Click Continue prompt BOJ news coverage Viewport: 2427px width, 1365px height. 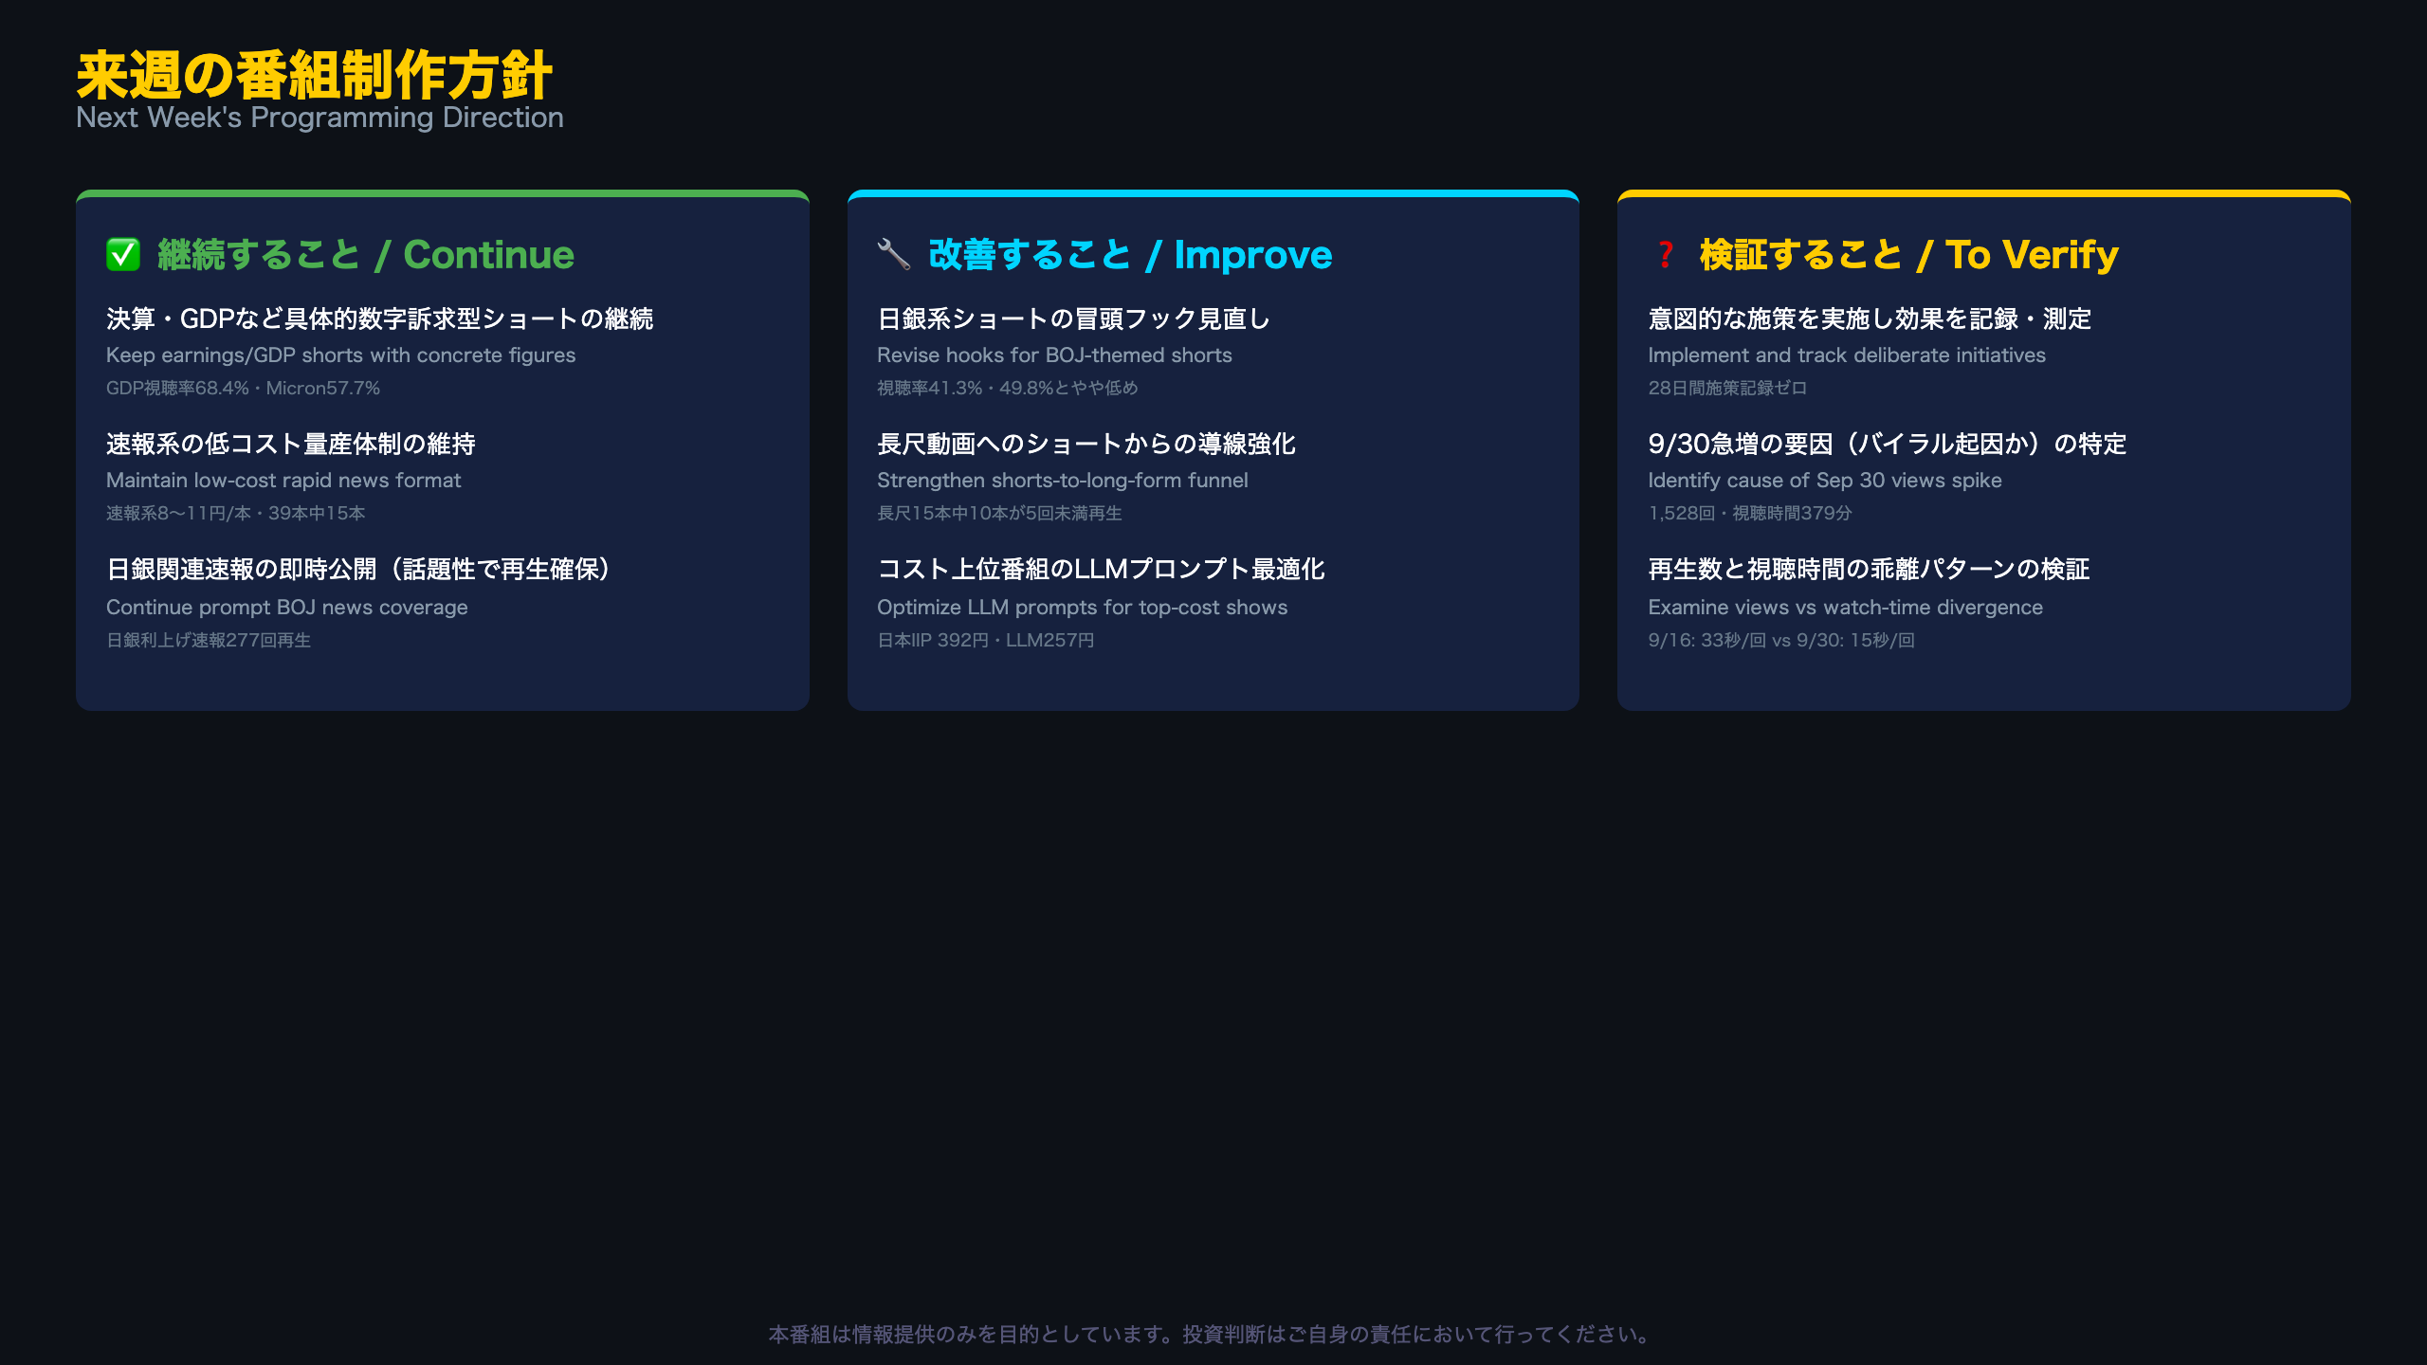pos(286,608)
